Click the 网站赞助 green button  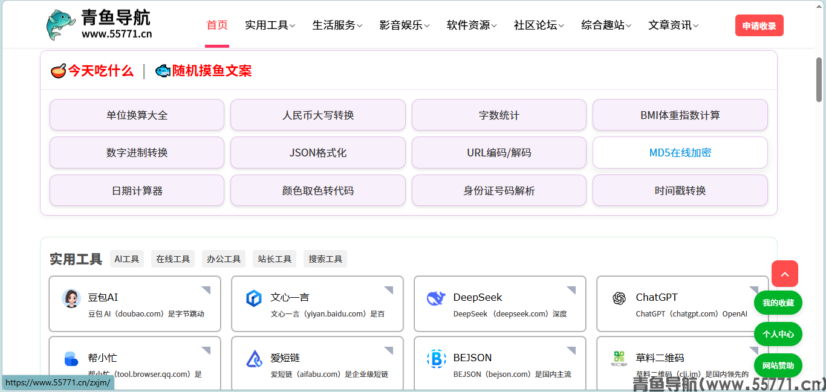point(778,365)
